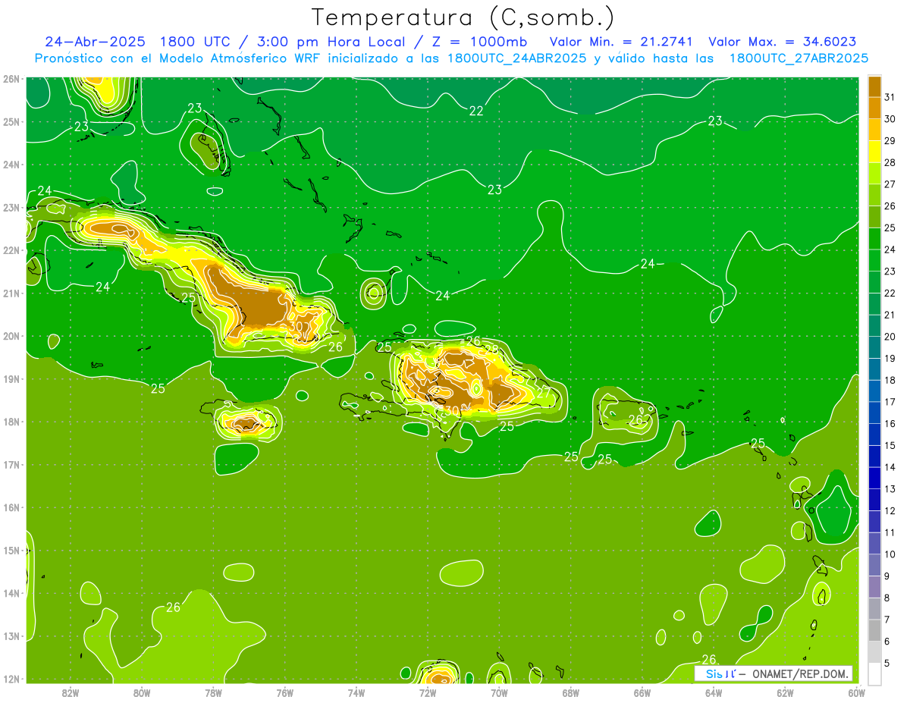Click the colorbar tick label "31"

[890, 97]
